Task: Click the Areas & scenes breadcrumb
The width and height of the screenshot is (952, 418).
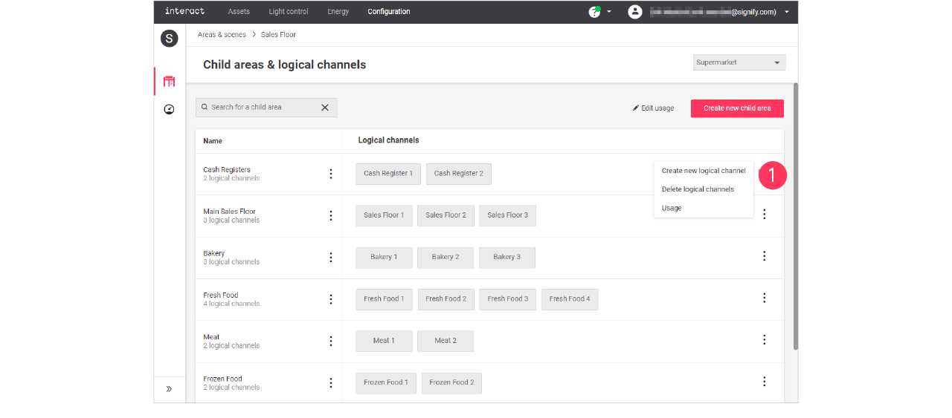Action: [x=222, y=35]
